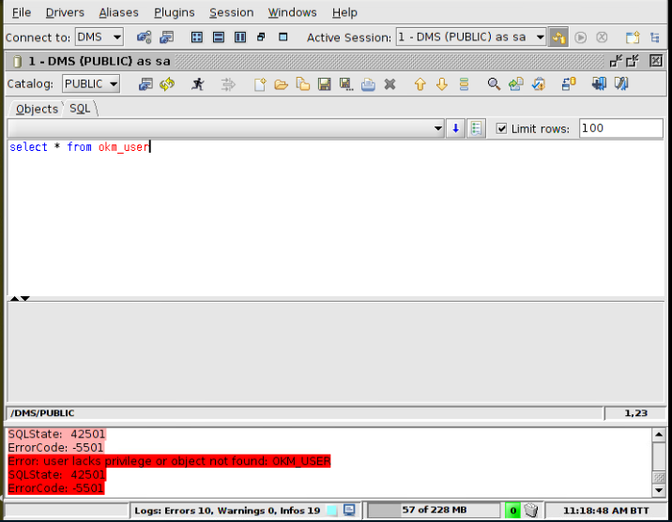Viewport: 672px width, 522px height.
Task: Open the Plugins menu
Action: 175,12
